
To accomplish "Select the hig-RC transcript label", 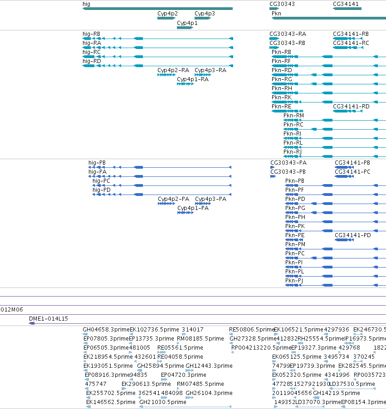I will coord(92,52).
